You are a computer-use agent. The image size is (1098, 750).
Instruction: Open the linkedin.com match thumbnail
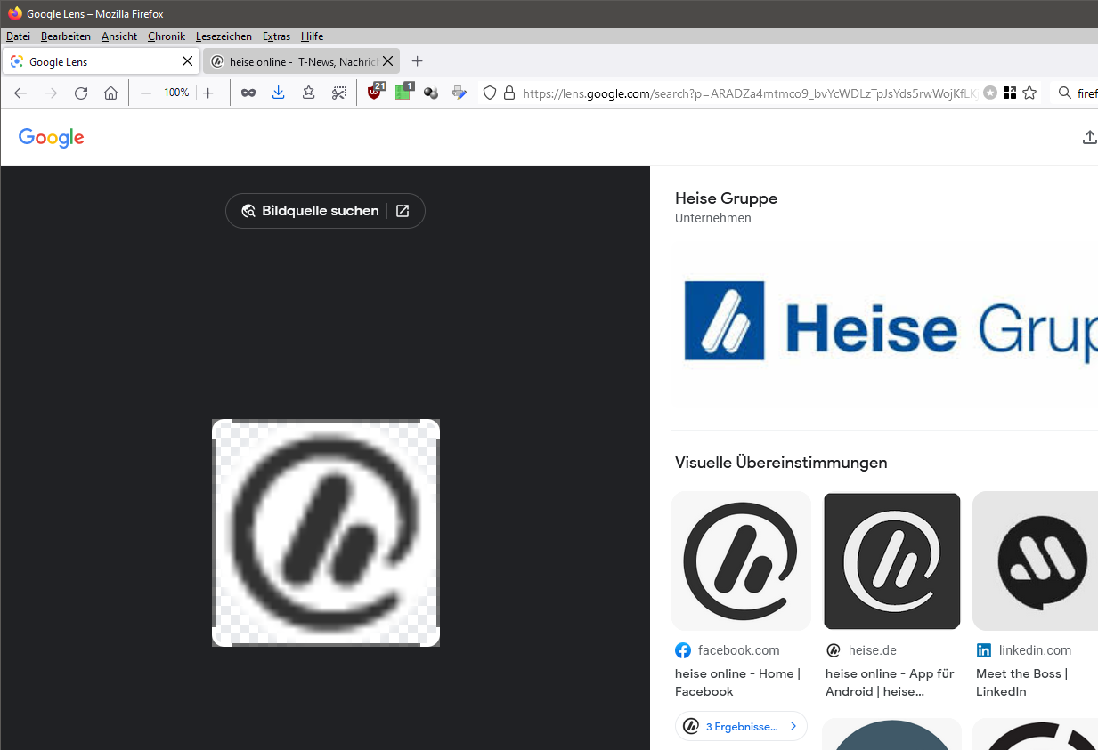[x=1036, y=560]
